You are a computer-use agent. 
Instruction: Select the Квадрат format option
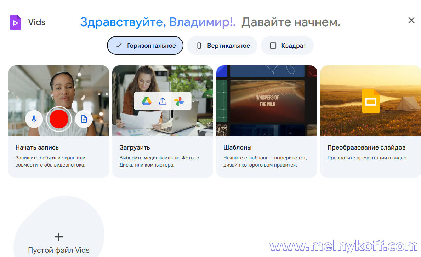[287, 46]
